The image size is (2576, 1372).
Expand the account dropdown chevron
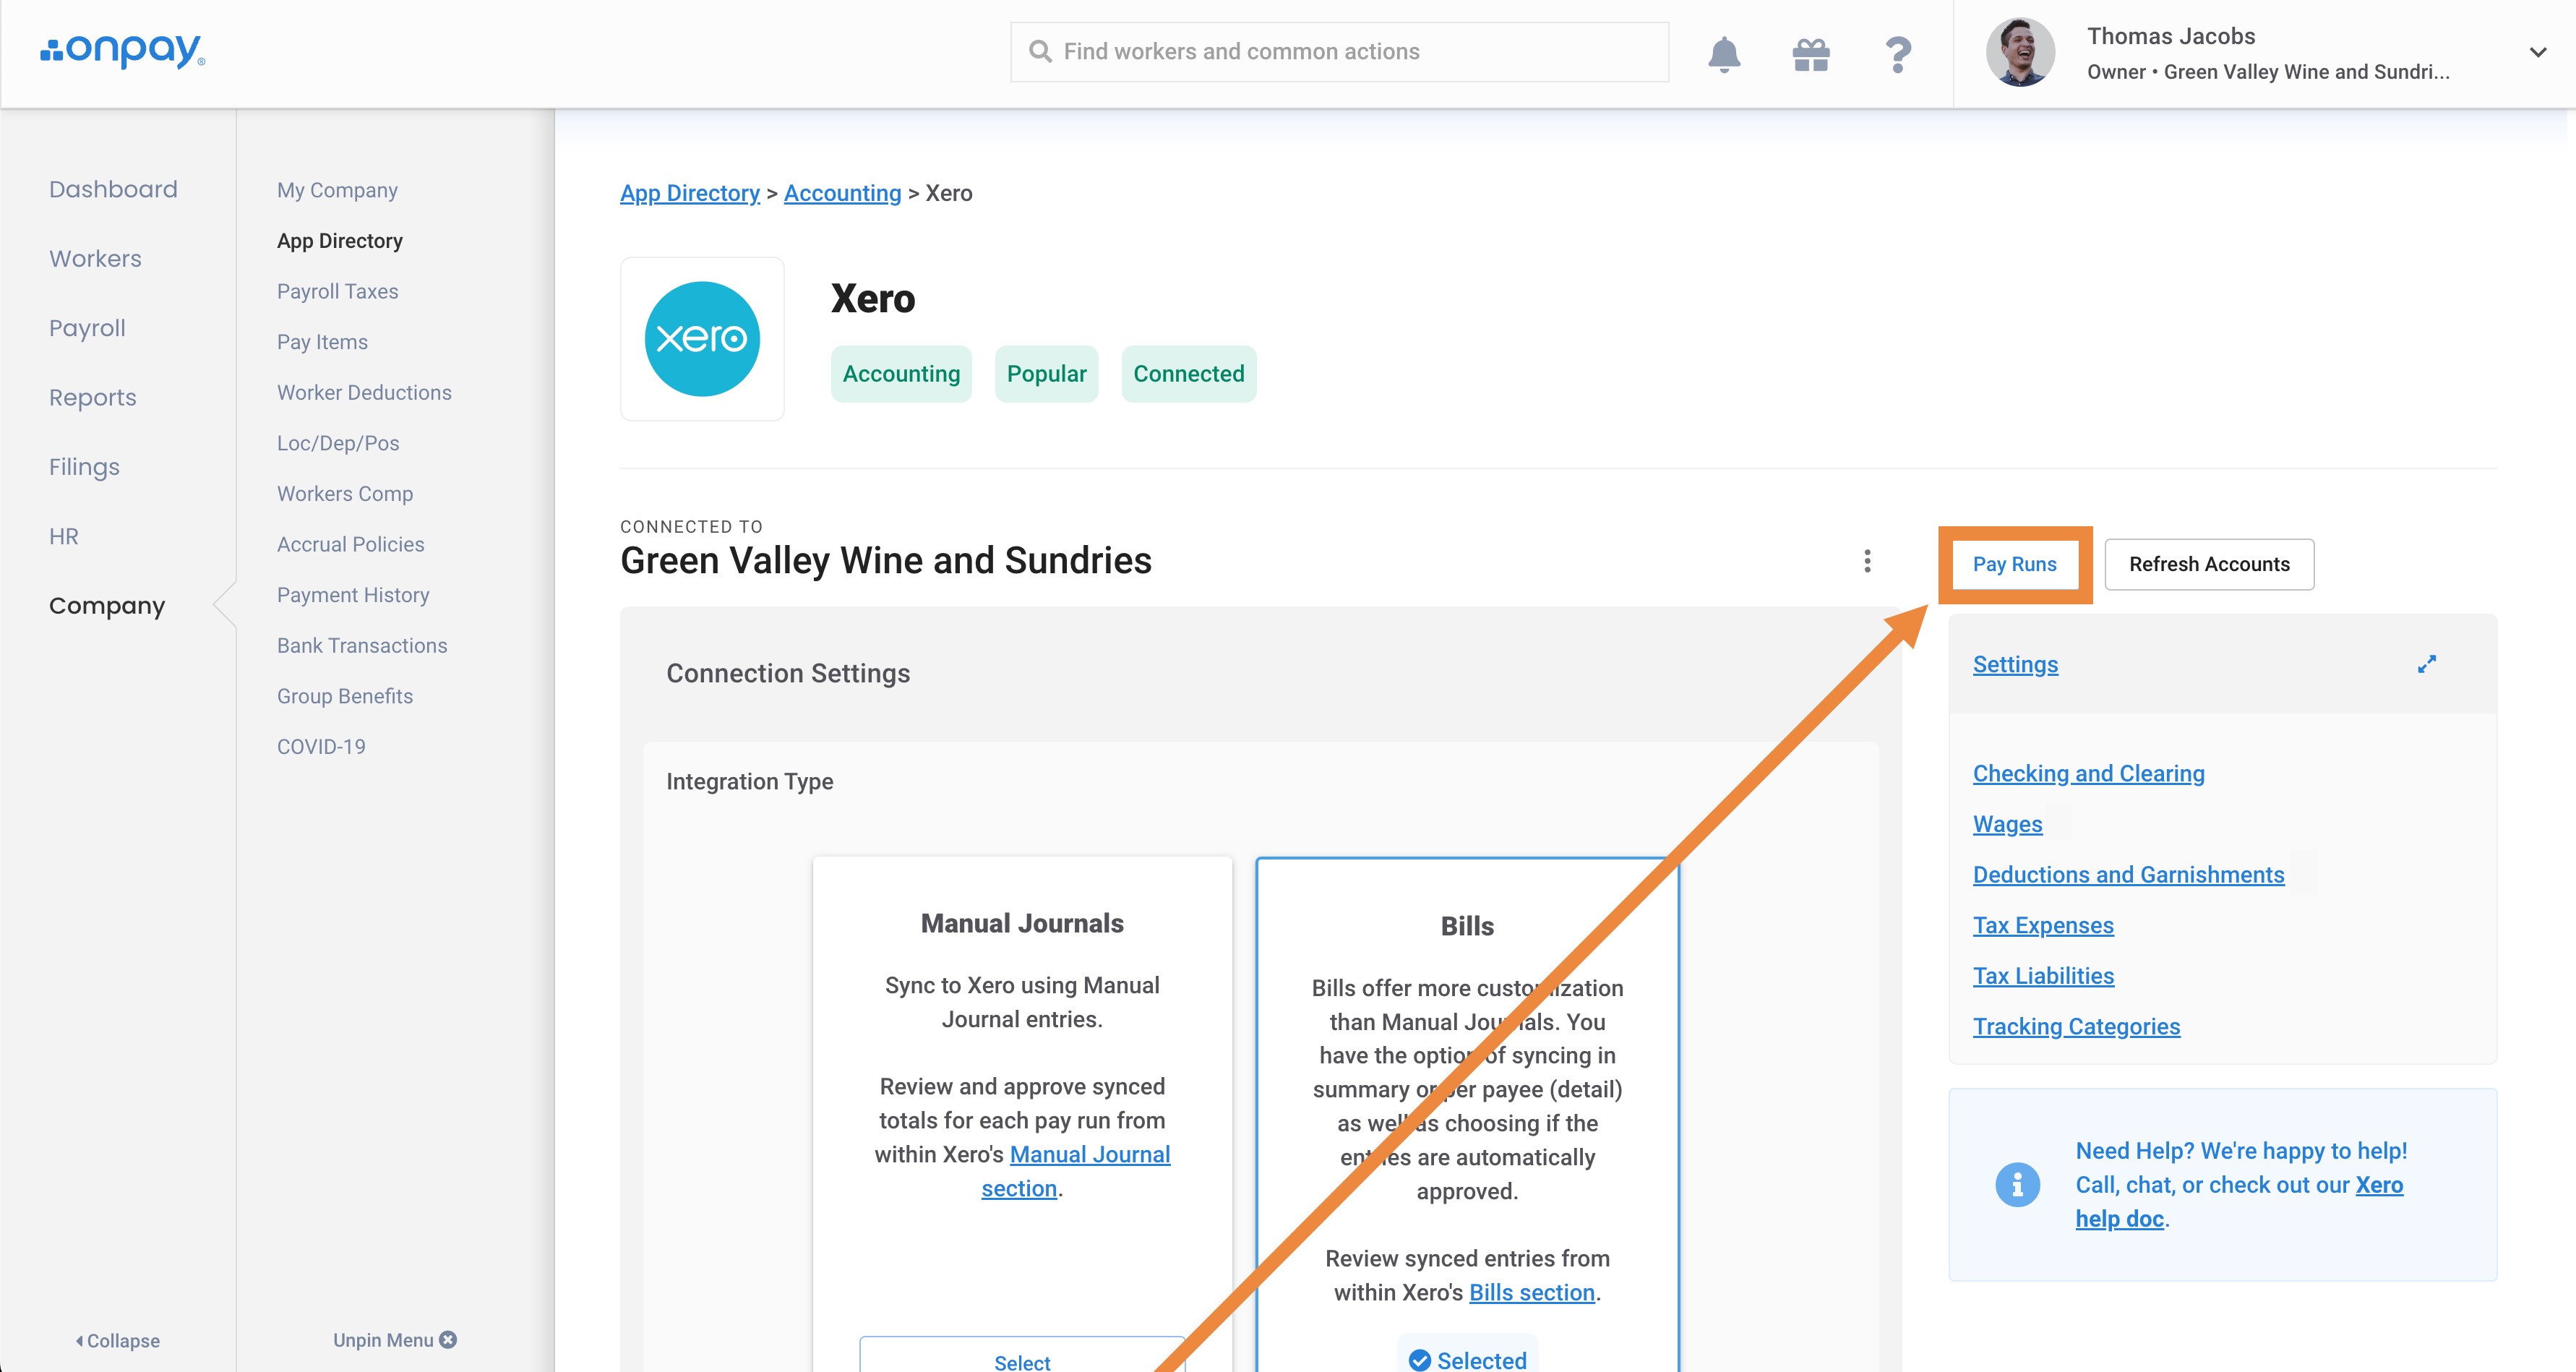point(2538,52)
